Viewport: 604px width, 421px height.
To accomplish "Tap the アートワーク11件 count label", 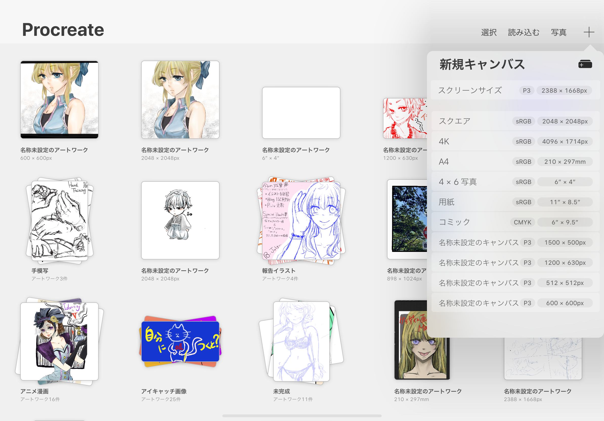I will coord(293,399).
